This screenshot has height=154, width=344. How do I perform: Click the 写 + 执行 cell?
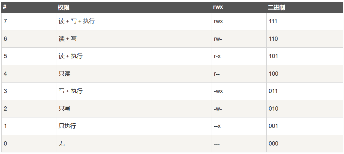tap(134, 91)
